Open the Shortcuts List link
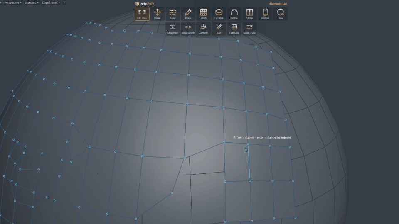Screen dimensions: 399x224 pyautogui.click(x=278, y=4)
